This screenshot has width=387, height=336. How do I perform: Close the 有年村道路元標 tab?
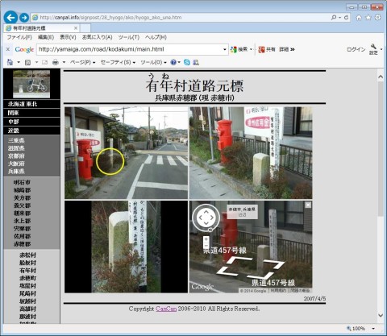tap(76, 28)
